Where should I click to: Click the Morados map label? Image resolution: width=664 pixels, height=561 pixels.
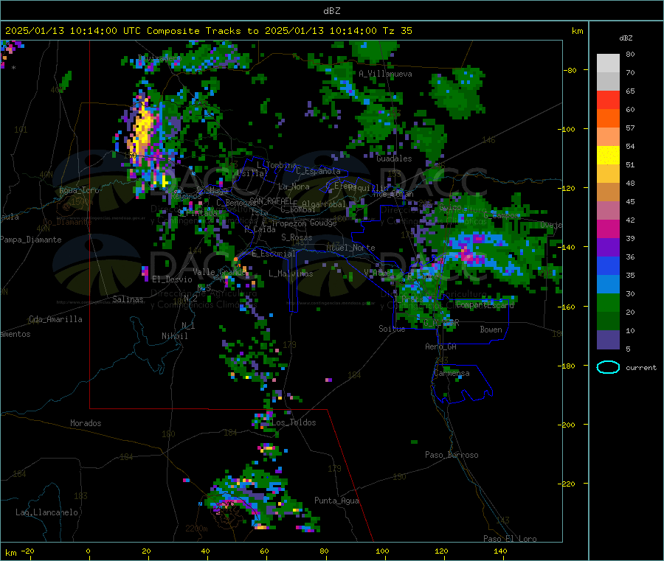[x=86, y=423]
